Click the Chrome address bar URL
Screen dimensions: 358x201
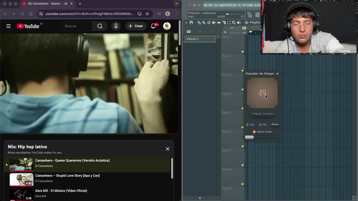point(89,14)
